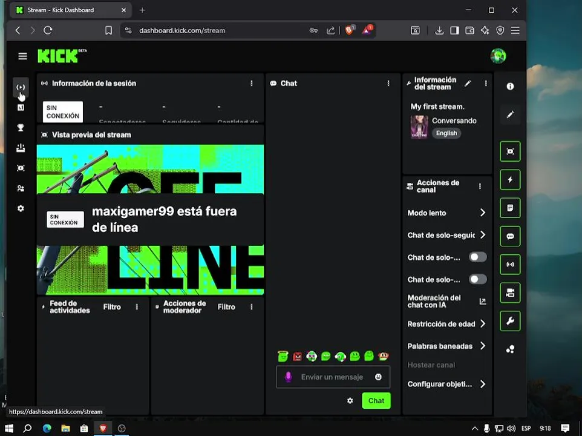Click Filtro in Feed de actividades
The image size is (582, 436).
point(112,307)
